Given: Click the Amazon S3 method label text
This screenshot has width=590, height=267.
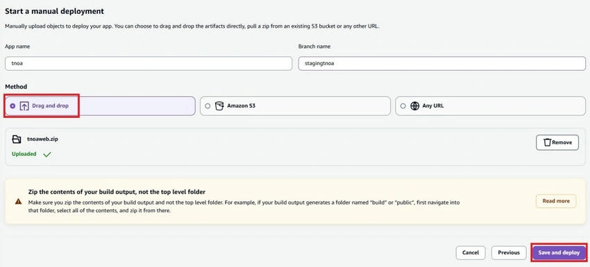Looking at the screenshot, I should pos(241,106).
